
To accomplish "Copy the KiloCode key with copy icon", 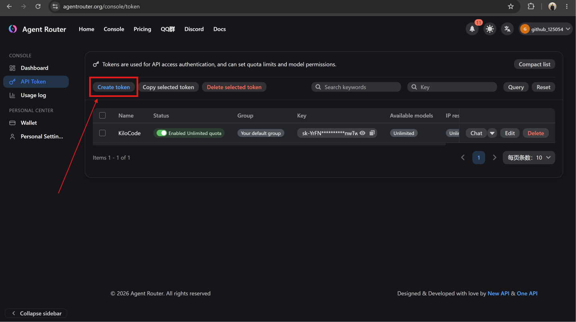I will click(372, 133).
